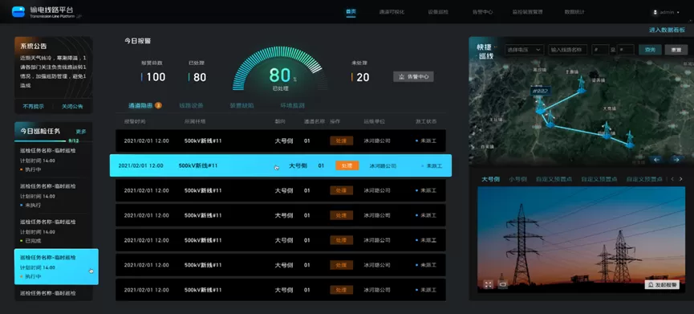The height and width of the screenshot is (314, 694).
Task: Click the map's left arrow button
Action: pos(657,160)
